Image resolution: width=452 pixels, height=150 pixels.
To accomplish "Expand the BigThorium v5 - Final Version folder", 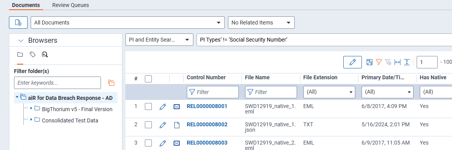I will pos(31,108).
